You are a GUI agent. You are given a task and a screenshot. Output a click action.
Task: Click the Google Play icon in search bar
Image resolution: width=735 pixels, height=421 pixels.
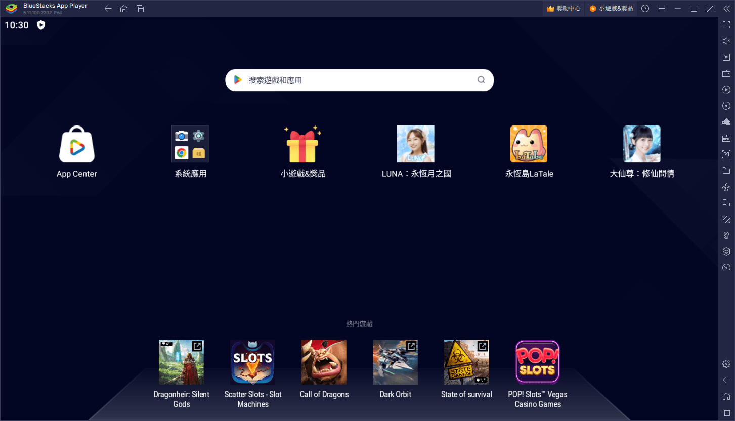pyautogui.click(x=238, y=80)
